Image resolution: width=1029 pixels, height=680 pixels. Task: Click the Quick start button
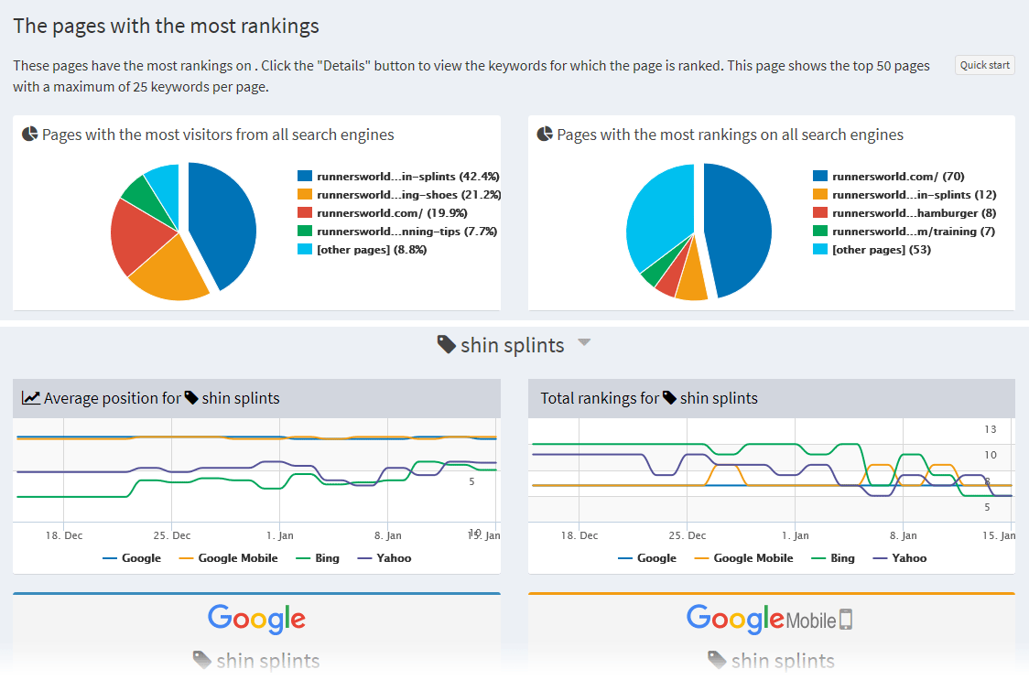[984, 65]
